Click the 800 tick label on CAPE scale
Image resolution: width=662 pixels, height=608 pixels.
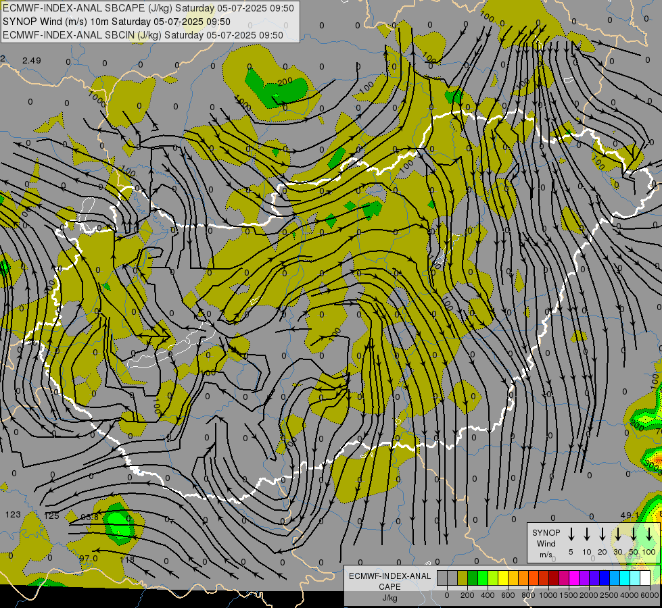pos(528,595)
